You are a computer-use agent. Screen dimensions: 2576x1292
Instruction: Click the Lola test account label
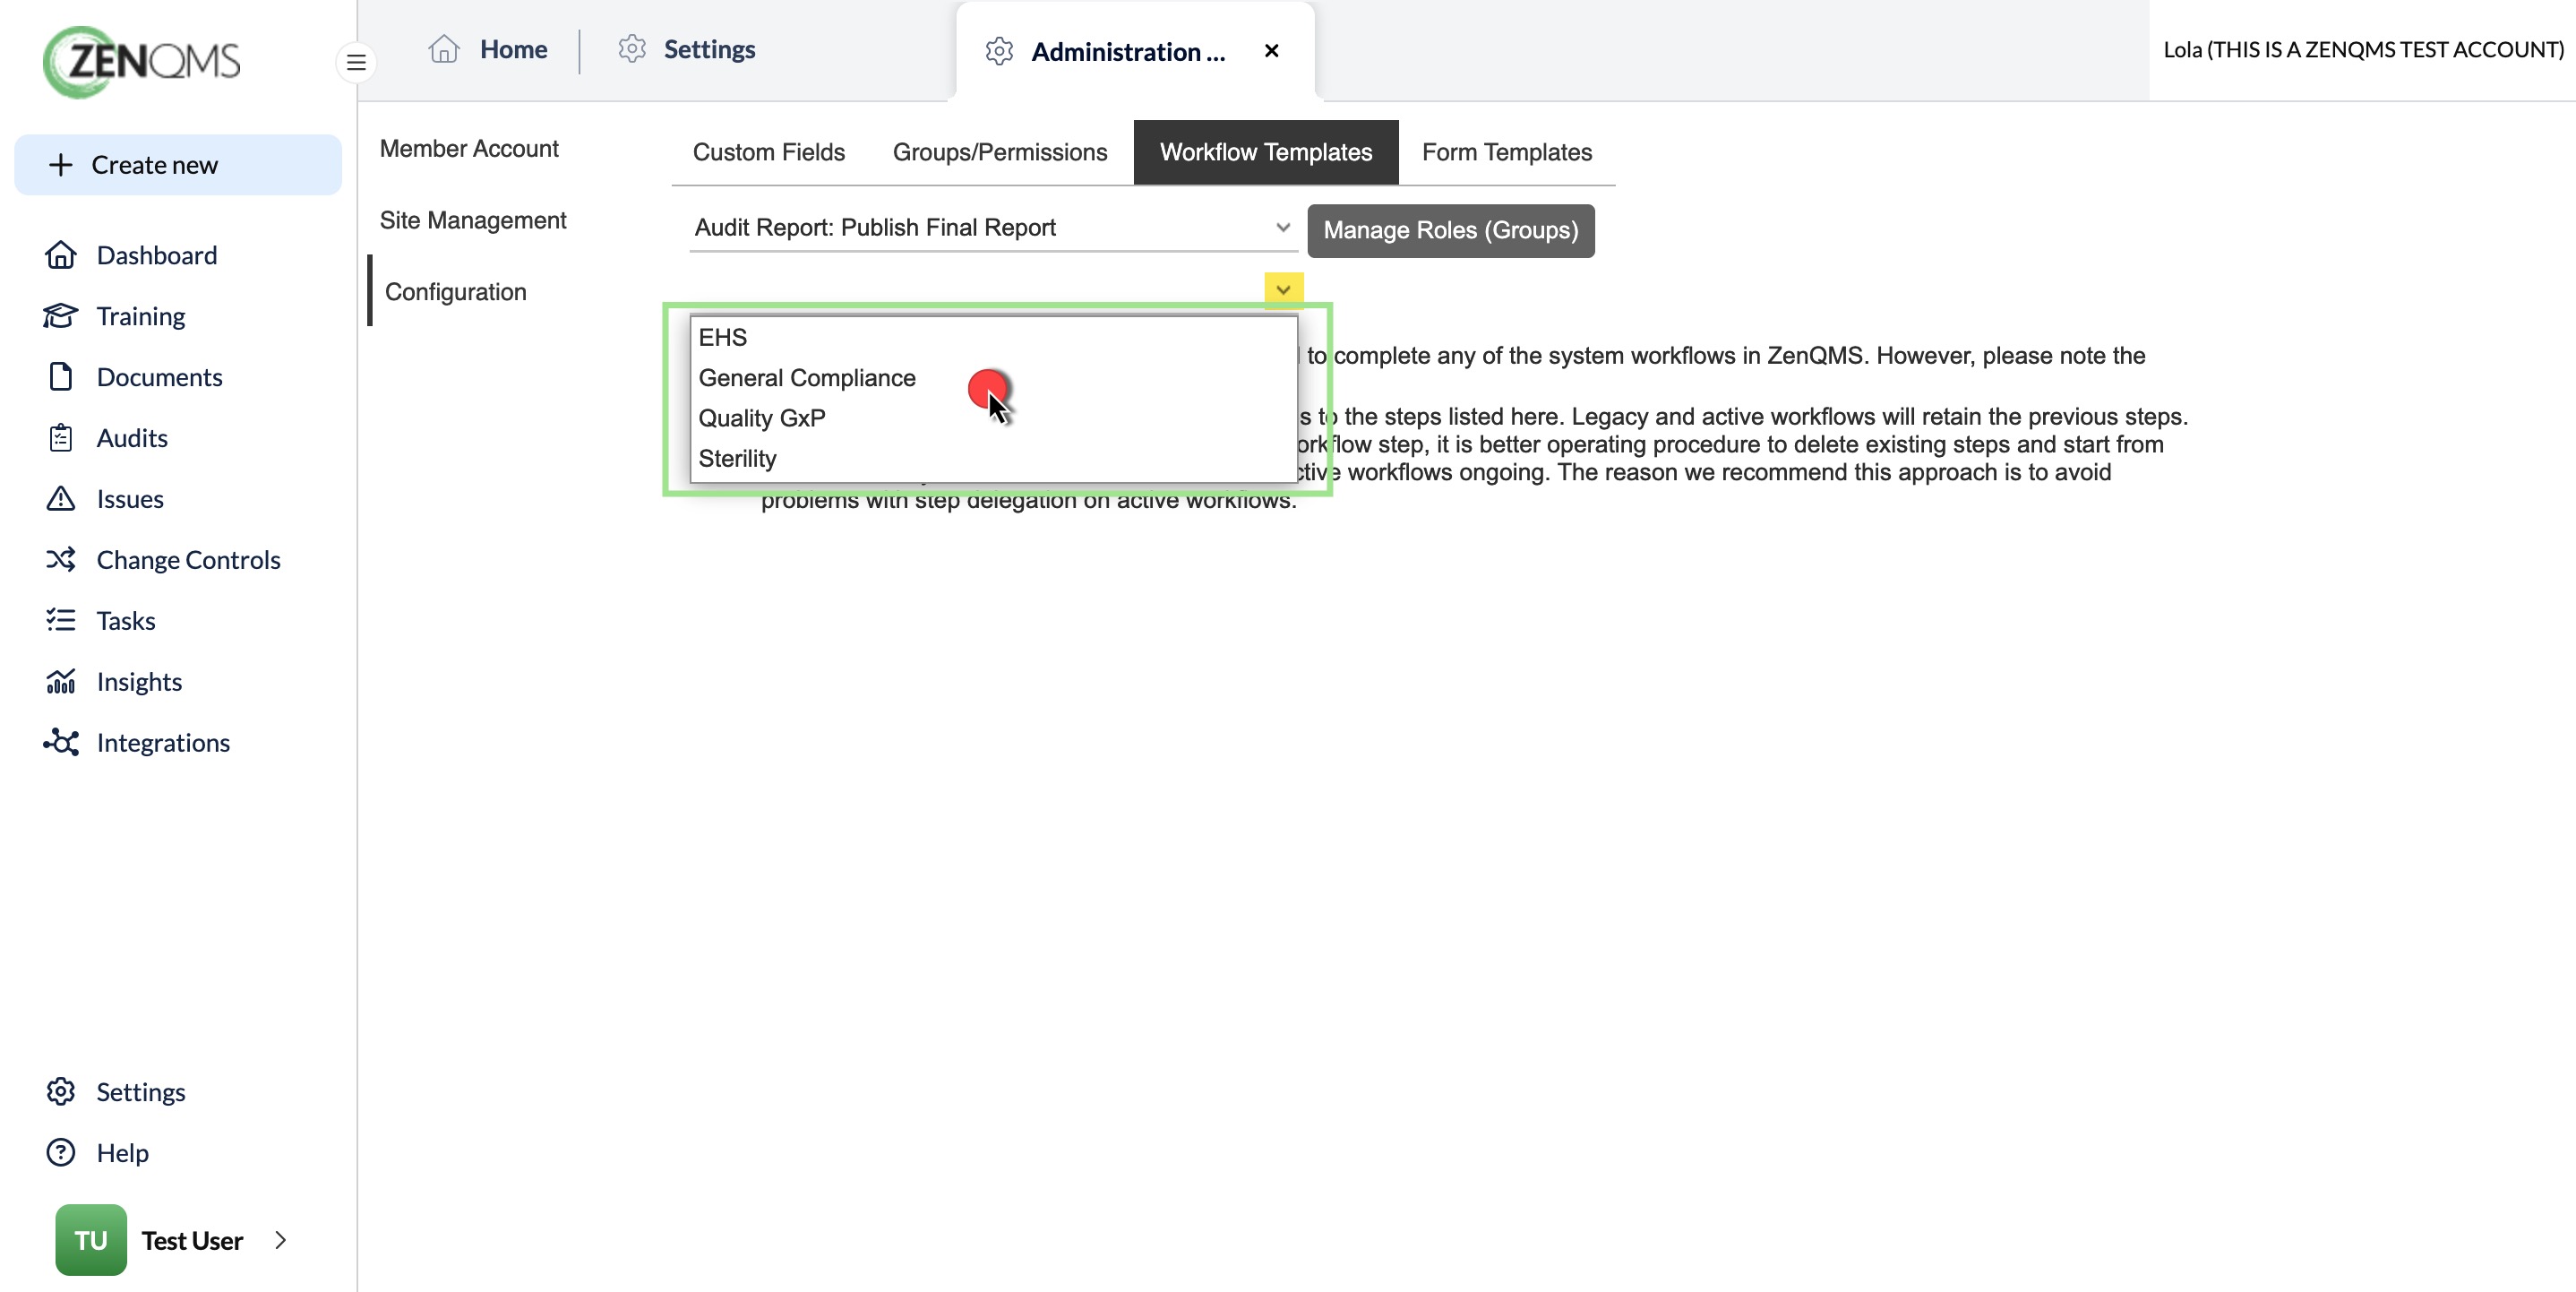[x=2364, y=49]
